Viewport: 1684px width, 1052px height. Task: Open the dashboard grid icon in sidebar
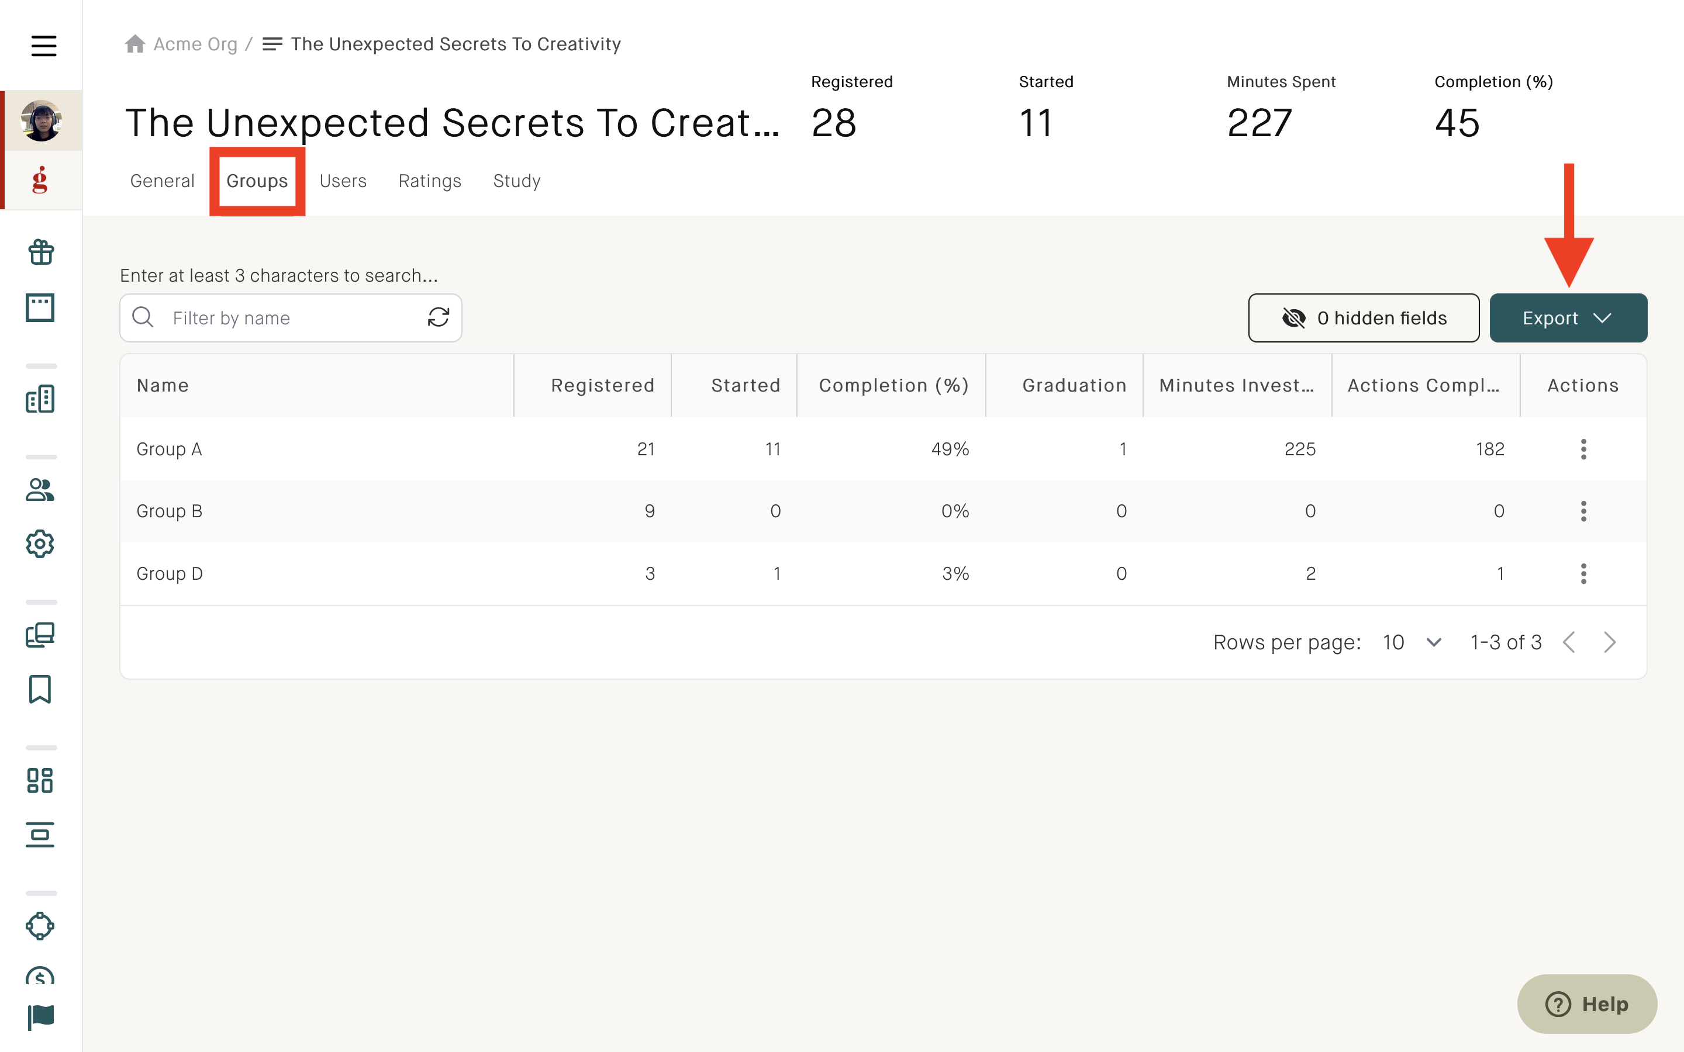point(40,781)
